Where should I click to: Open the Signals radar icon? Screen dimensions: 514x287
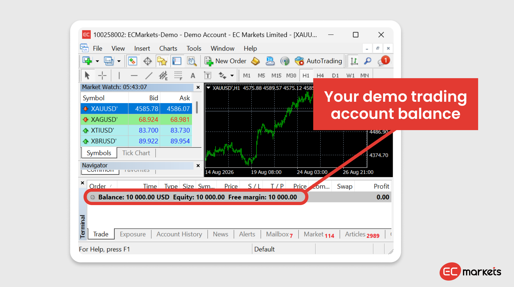point(285,61)
